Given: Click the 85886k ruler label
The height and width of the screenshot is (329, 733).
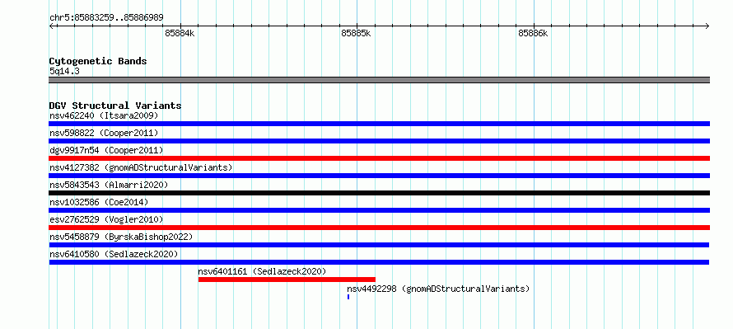Looking at the screenshot, I should tap(533, 34).
